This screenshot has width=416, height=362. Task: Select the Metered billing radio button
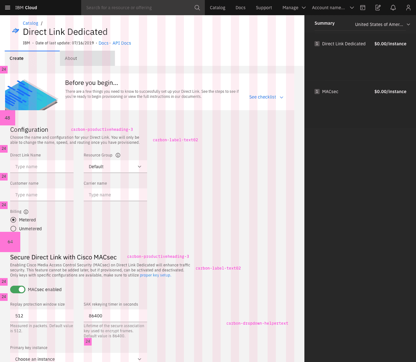click(13, 220)
